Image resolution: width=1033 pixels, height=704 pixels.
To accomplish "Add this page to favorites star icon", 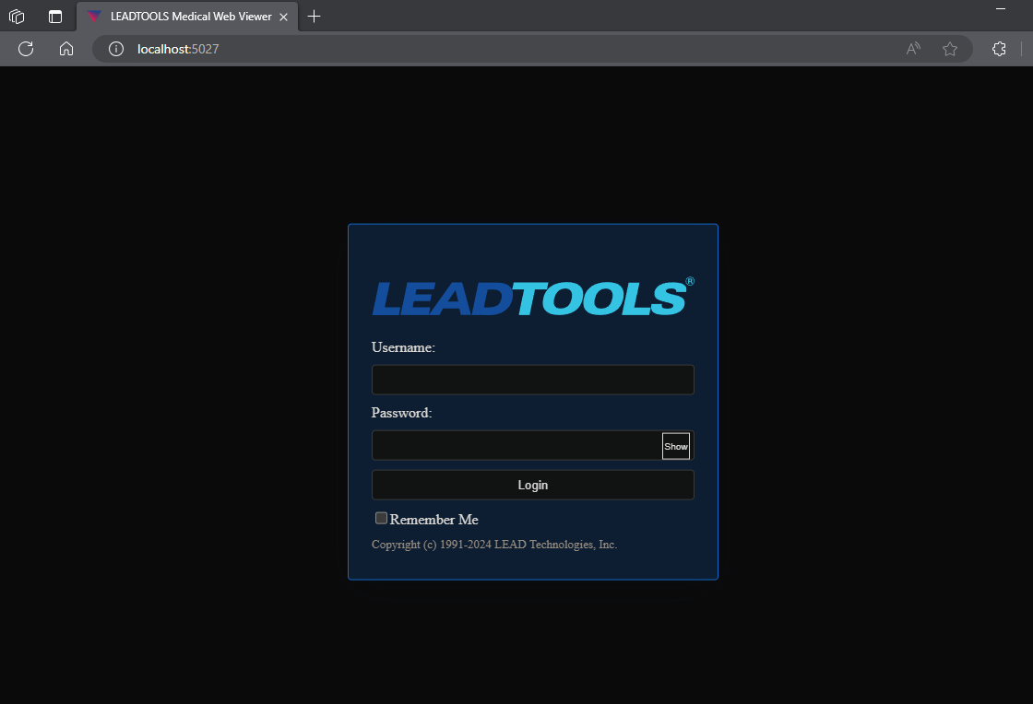I will [949, 49].
